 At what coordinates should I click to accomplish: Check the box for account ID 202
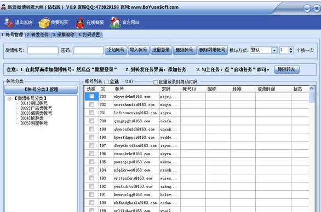coord(91,104)
